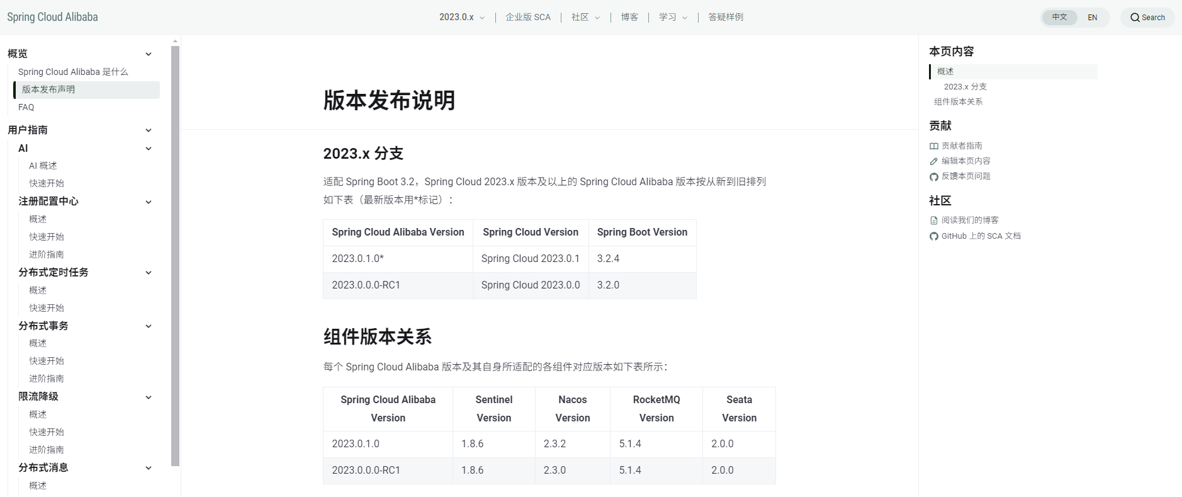Collapse the 概览 sidebar section
Image resolution: width=1182 pixels, height=497 pixels.
(x=149, y=54)
